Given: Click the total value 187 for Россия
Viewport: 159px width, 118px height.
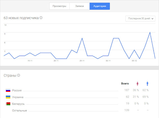Looking at the screenshot, I should [x=127, y=90].
